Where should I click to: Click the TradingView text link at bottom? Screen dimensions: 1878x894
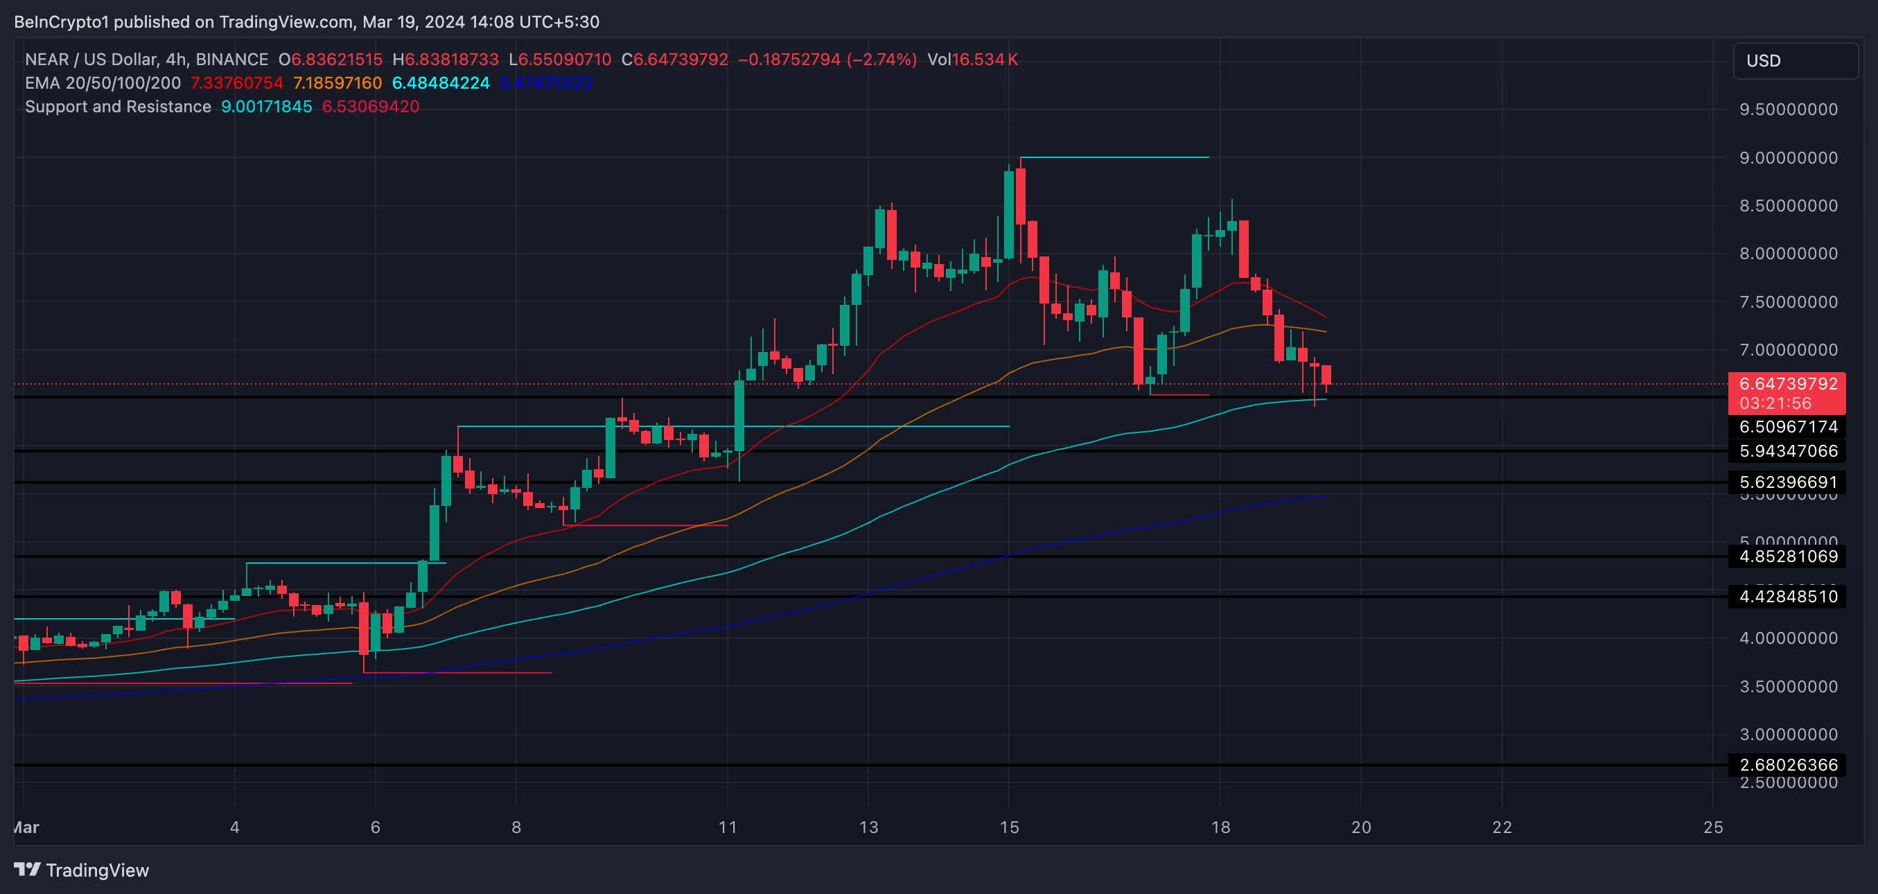[97, 870]
